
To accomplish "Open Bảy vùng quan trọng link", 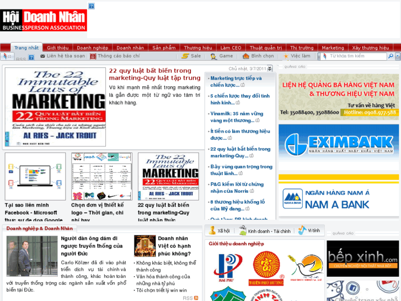I will [x=241, y=170].
